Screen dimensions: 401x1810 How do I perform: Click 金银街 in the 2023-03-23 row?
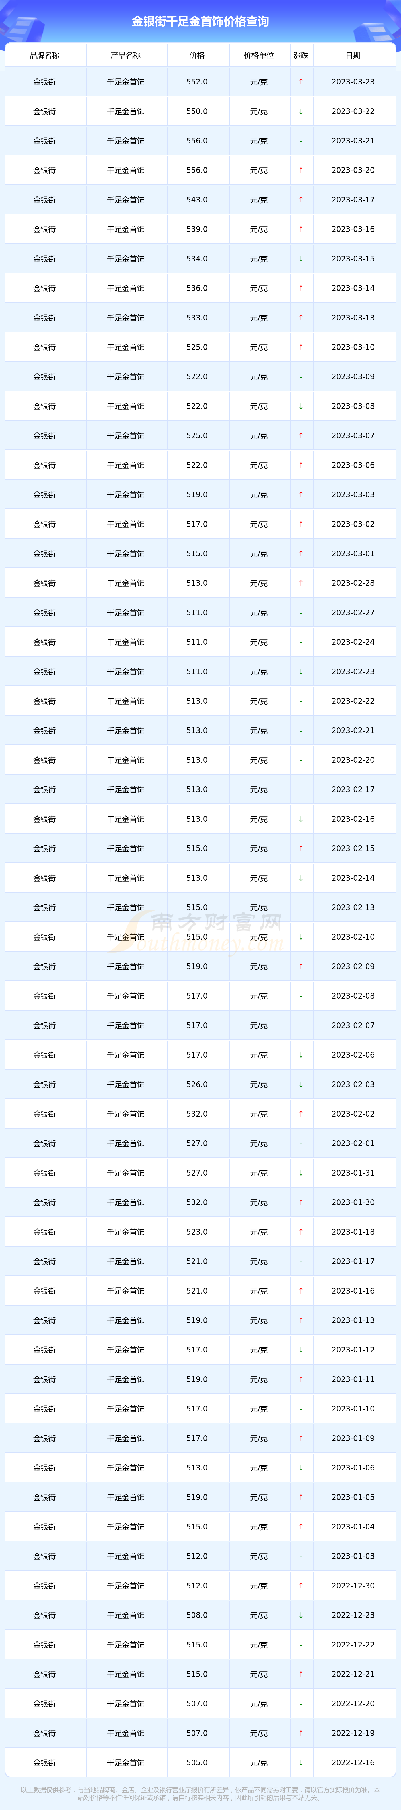(x=44, y=82)
